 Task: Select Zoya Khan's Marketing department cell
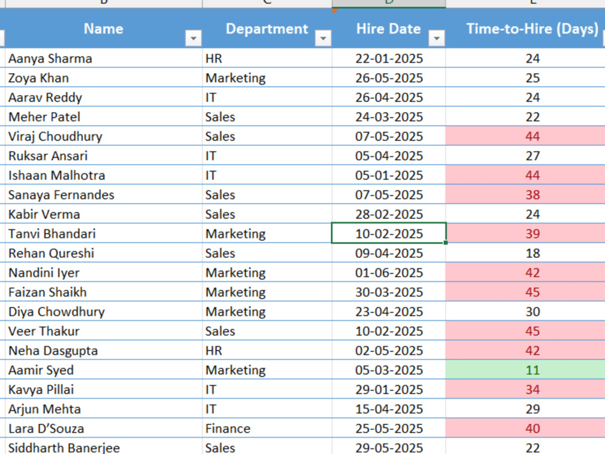click(267, 77)
